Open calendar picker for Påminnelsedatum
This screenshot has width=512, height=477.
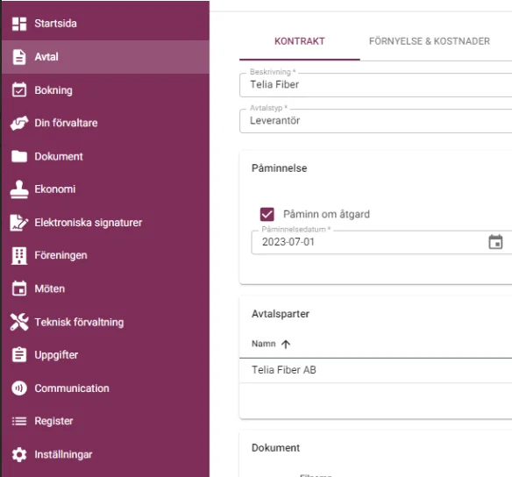pyautogui.click(x=495, y=242)
